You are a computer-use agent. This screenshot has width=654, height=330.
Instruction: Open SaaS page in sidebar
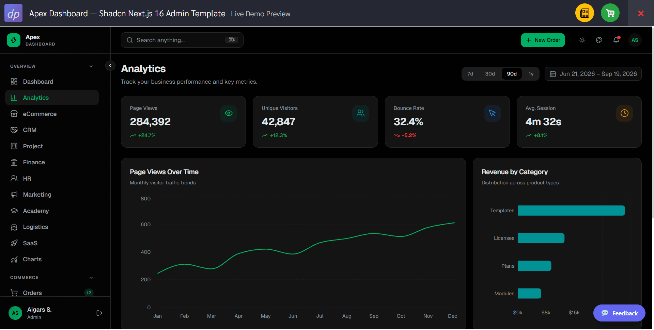(52, 243)
